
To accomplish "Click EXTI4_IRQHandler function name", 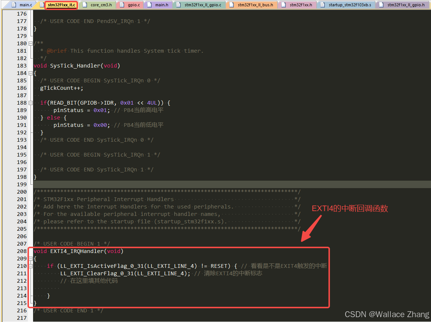I will (x=77, y=251).
